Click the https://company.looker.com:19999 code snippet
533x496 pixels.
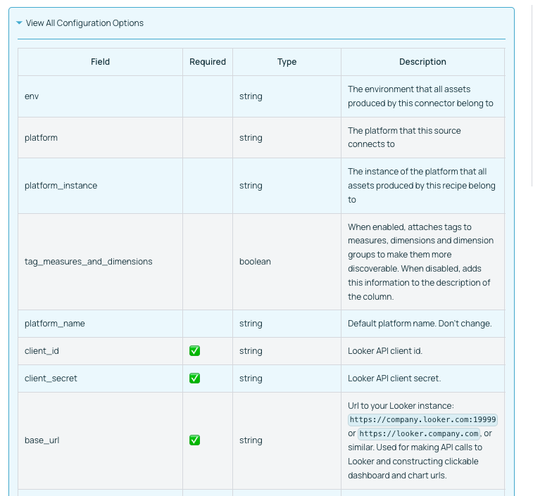(x=422, y=419)
